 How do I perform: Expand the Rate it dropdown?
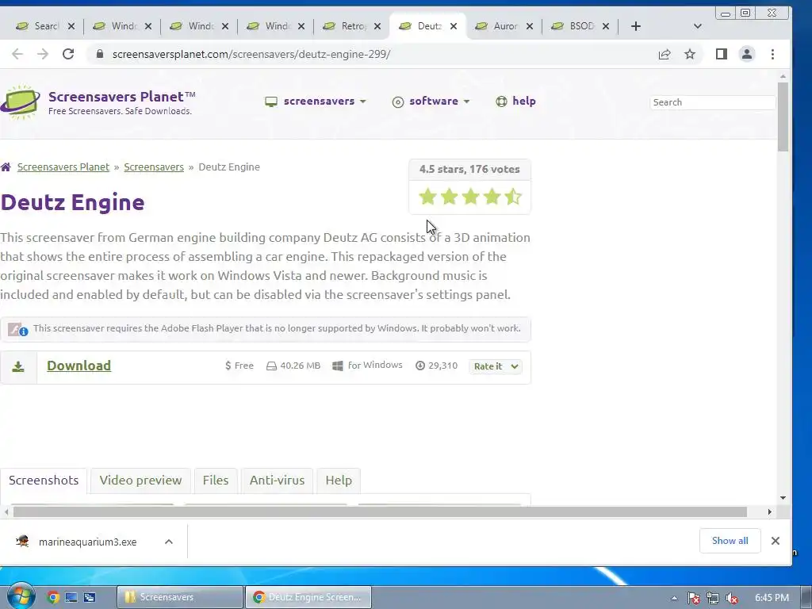point(496,366)
